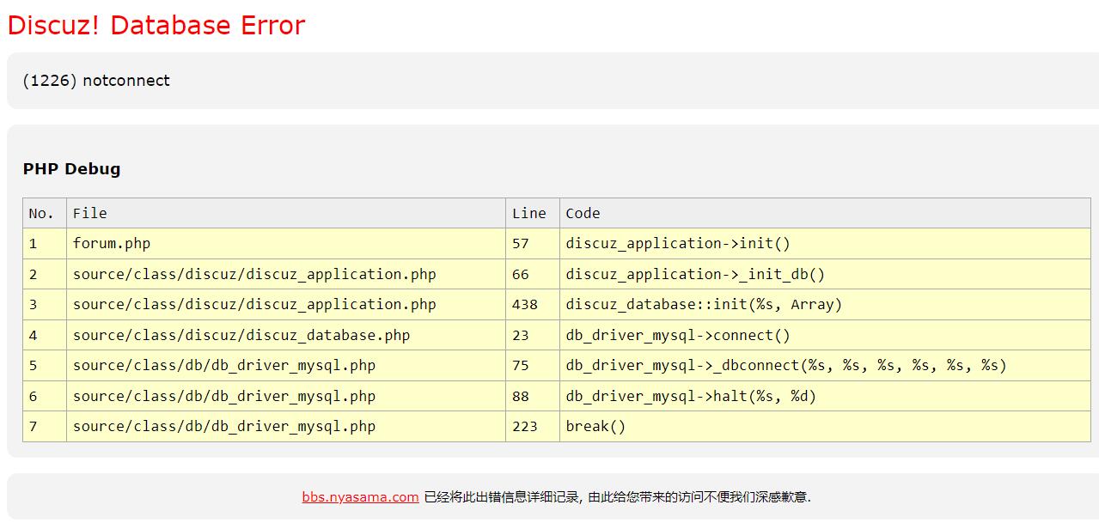The height and width of the screenshot is (523, 1099).
Task: Select line number 223 cell
Action: (x=524, y=427)
